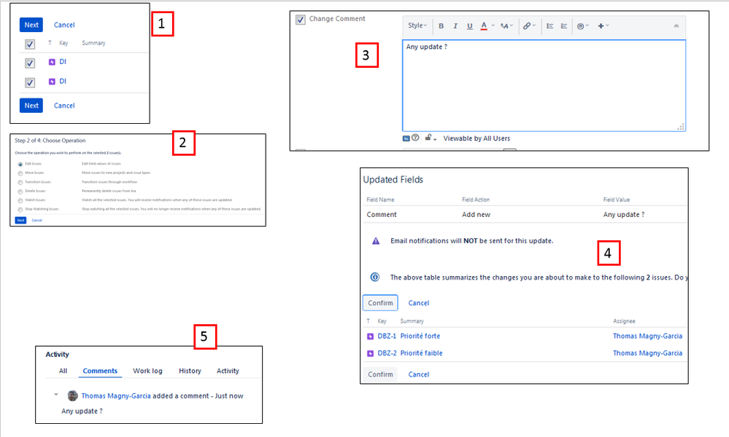This screenshot has height=437, width=729.
Task: Open issue DBZ-1 key link
Action: (x=387, y=336)
